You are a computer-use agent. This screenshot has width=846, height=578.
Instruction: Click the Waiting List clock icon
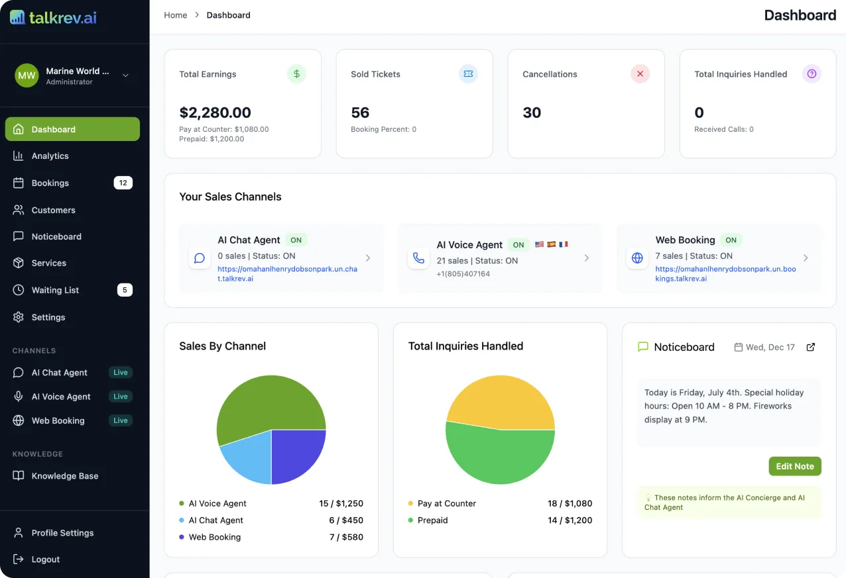pos(19,290)
